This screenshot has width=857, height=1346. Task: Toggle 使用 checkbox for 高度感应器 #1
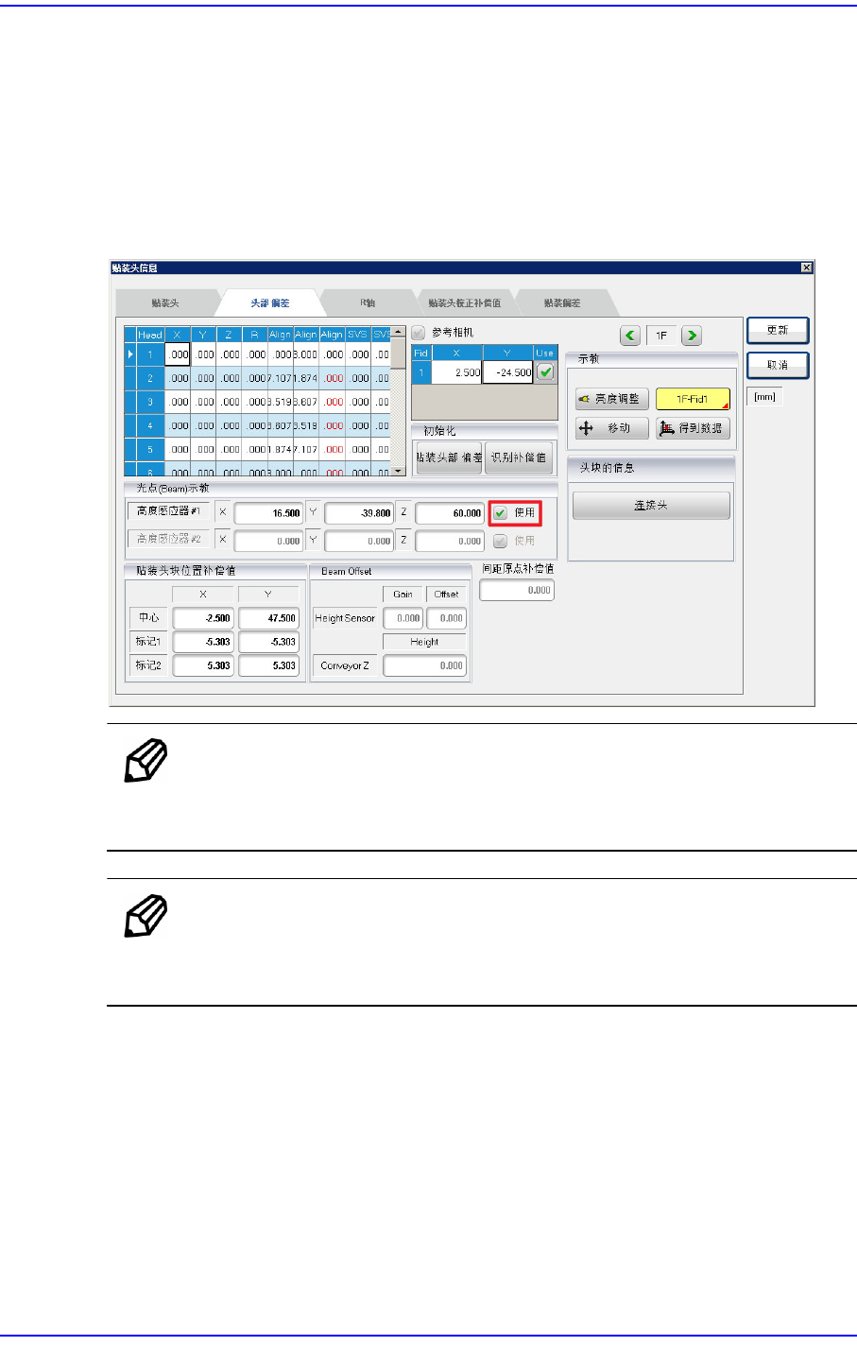tap(501, 513)
